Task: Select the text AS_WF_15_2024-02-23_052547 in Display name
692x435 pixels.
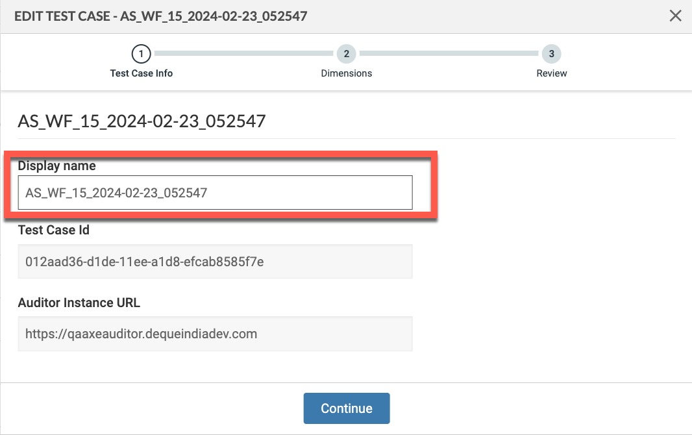Action: 114,192
